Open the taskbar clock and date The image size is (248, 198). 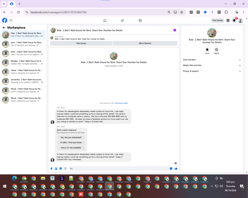pyautogui.click(x=231, y=186)
